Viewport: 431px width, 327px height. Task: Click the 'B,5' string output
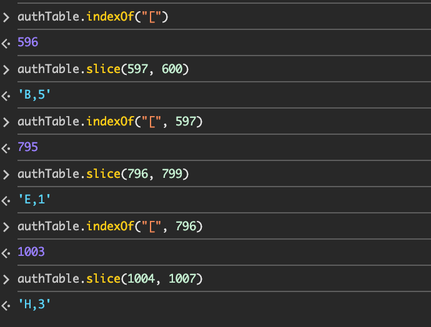pyautogui.click(x=35, y=95)
